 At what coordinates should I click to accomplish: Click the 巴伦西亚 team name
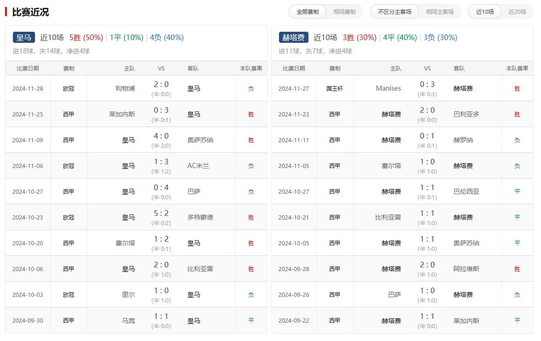tap(466, 191)
